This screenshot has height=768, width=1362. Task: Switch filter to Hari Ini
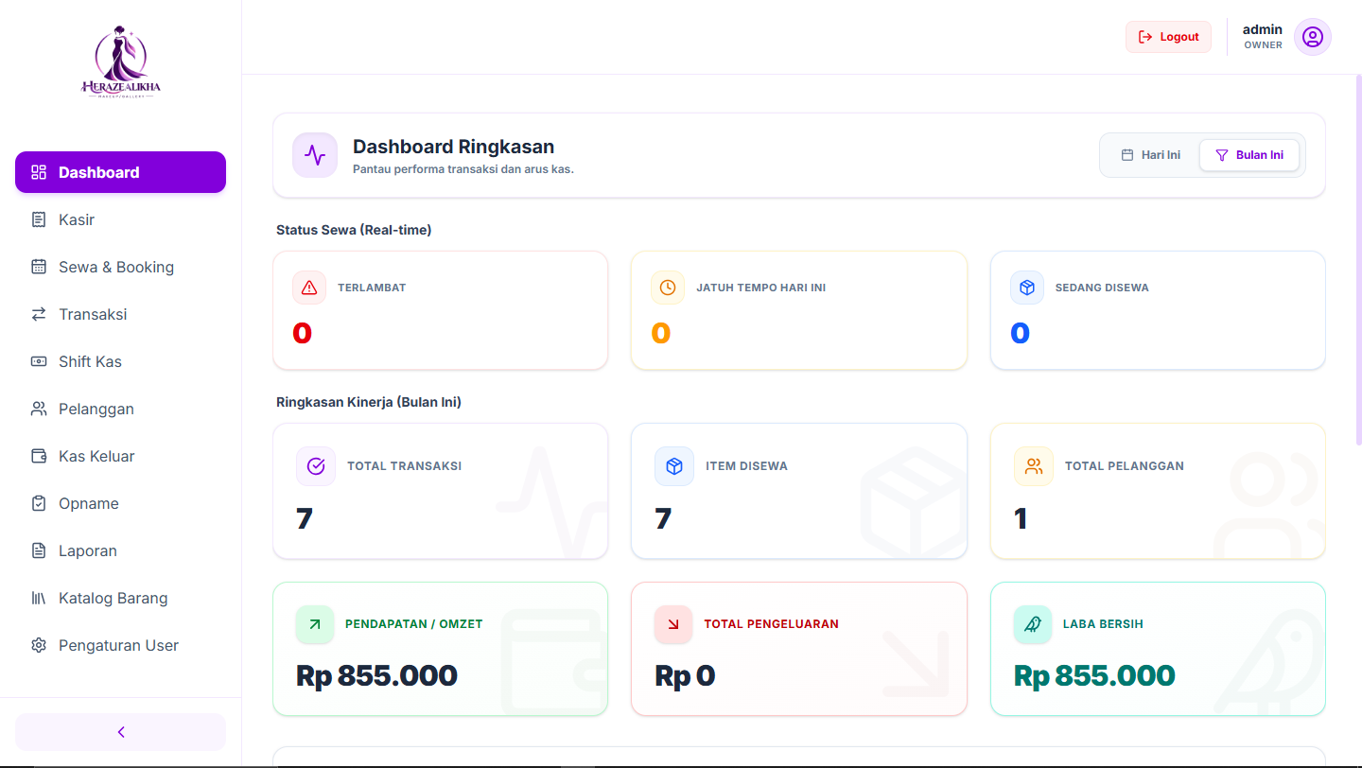point(1150,155)
